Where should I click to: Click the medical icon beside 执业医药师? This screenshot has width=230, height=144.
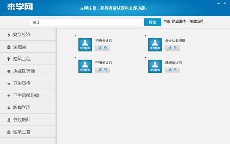tap(9, 71)
